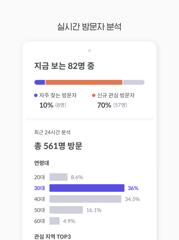Click the 50대 age bar
Image resolution: width=179 pixels, height=240 pixels.
(x=66, y=210)
